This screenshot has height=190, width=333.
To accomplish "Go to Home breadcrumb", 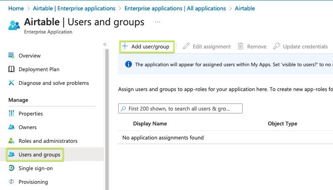I will point(16,8).
